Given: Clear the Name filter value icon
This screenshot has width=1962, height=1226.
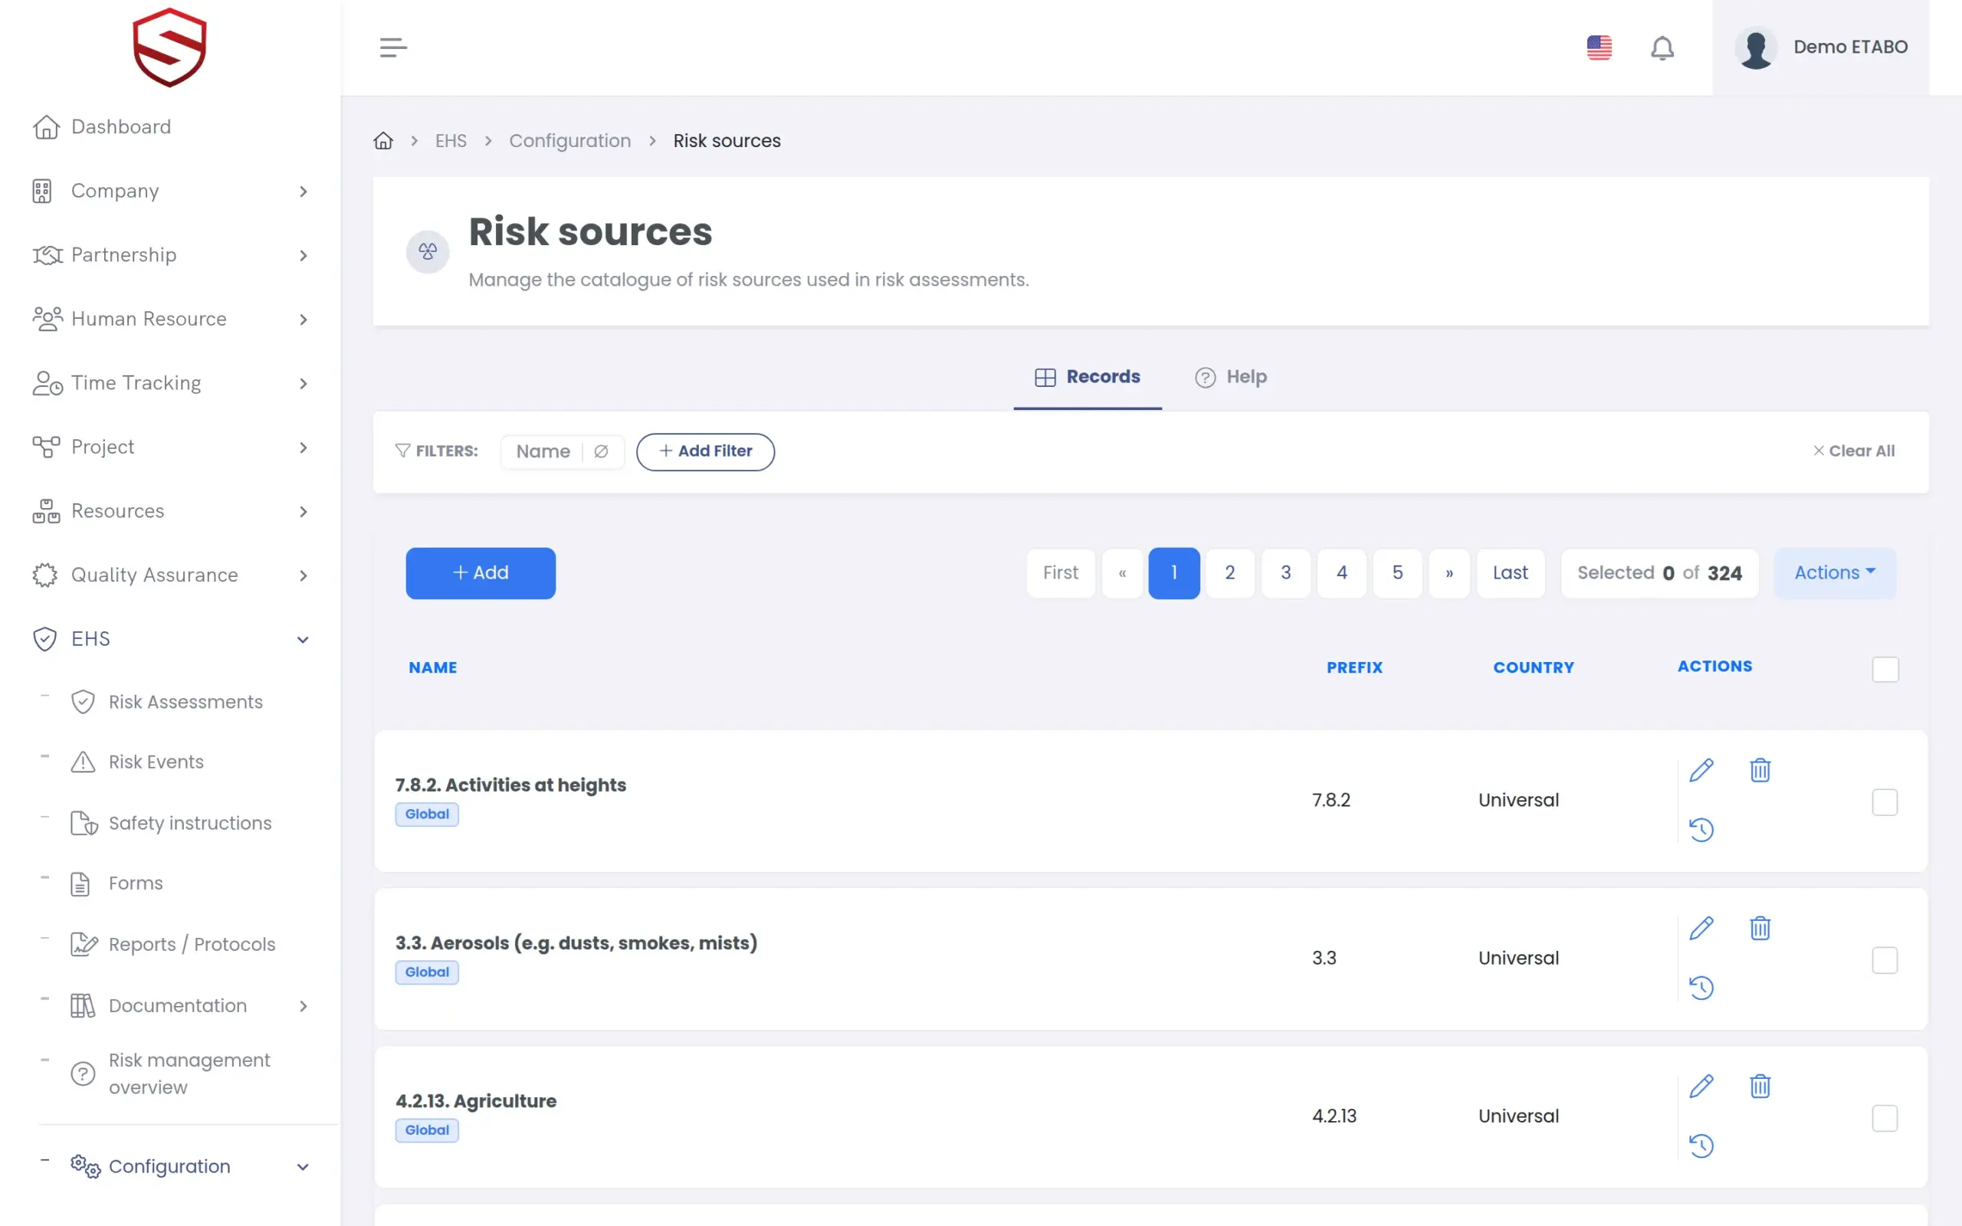Looking at the screenshot, I should (601, 451).
